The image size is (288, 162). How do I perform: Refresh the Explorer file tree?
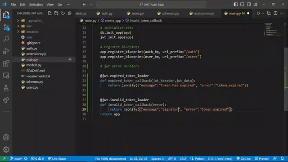[x=63, y=13]
